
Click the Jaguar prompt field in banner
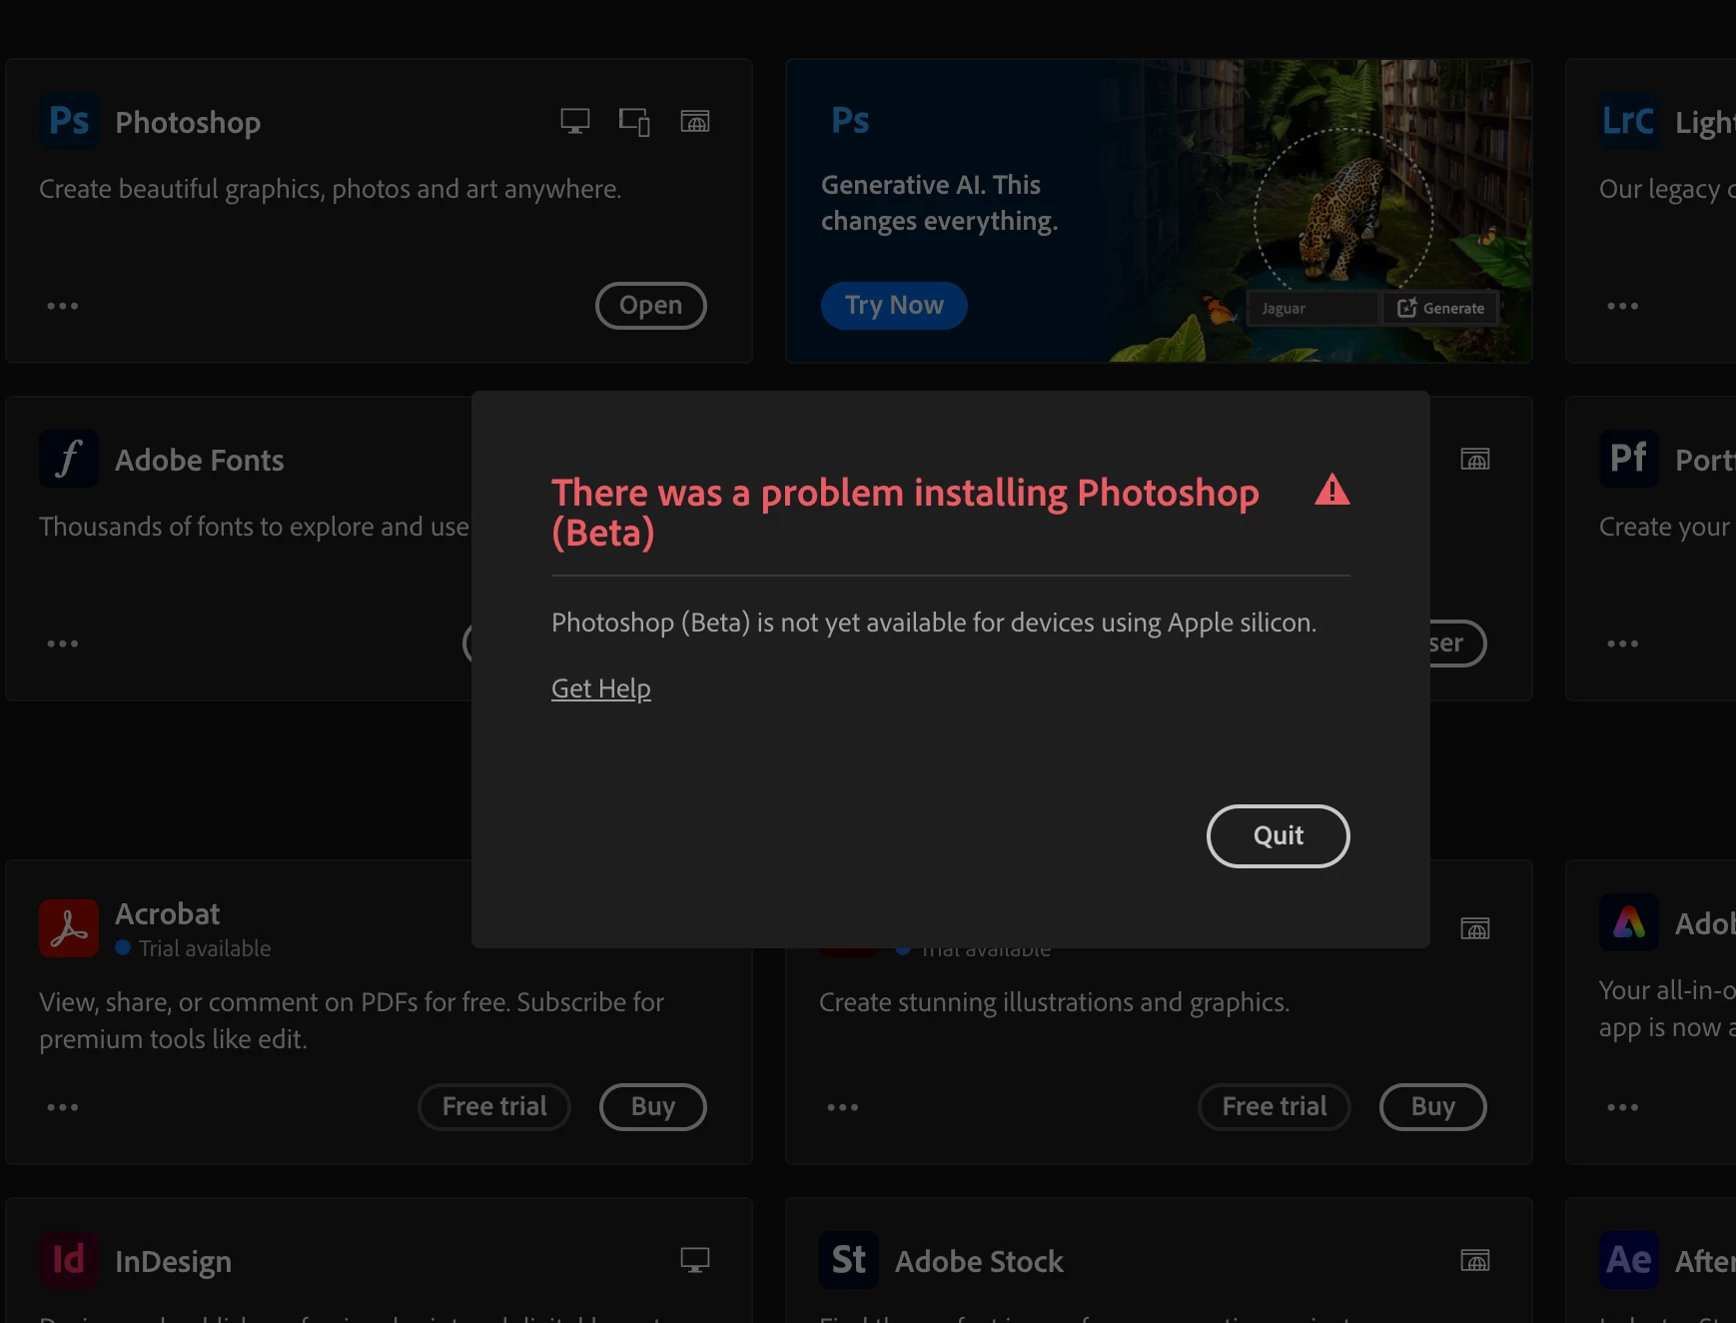point(1312,308)
